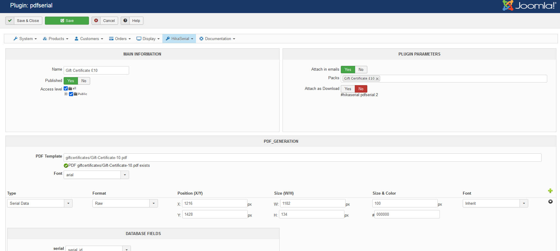The height and width of the screenshot is (251, 560).
Task: Click the 'Plugin: pdfserial' page title
Action: (31, 5)
